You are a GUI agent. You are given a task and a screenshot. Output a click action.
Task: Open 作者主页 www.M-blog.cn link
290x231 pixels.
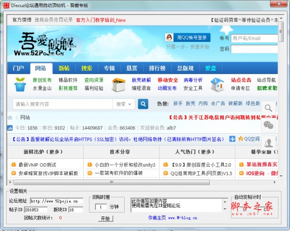point(173,218)
